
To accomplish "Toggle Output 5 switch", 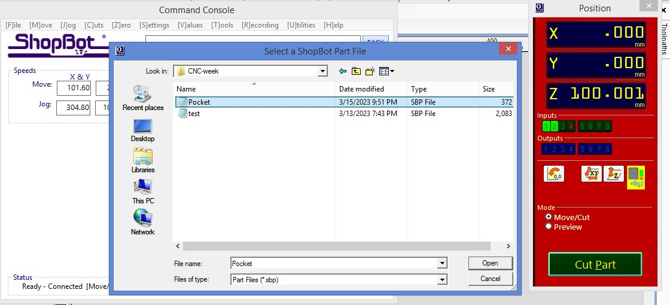I will coord(582,149).
